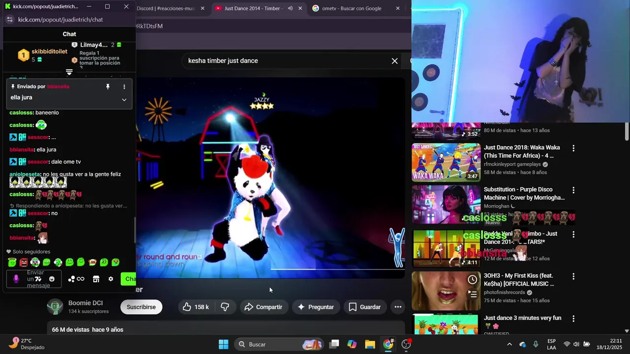The width and height of the screenshot is (630, 354).
Task: Open ESP LAA language switcher
Action: tap(552, 344)
